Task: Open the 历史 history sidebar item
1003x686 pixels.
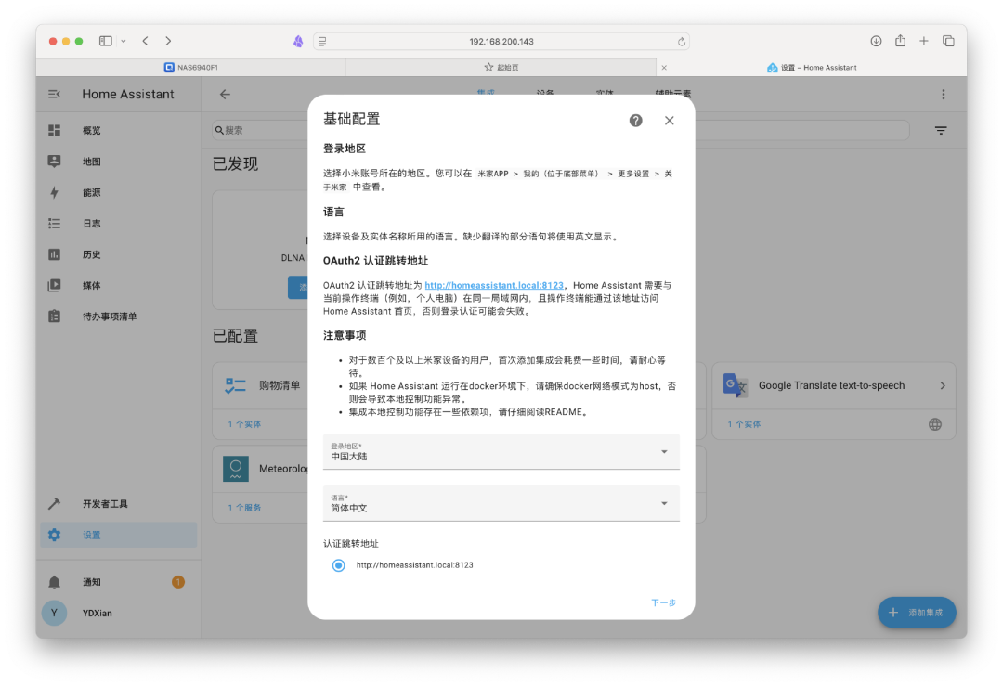Action: click(x=91, y=254)
